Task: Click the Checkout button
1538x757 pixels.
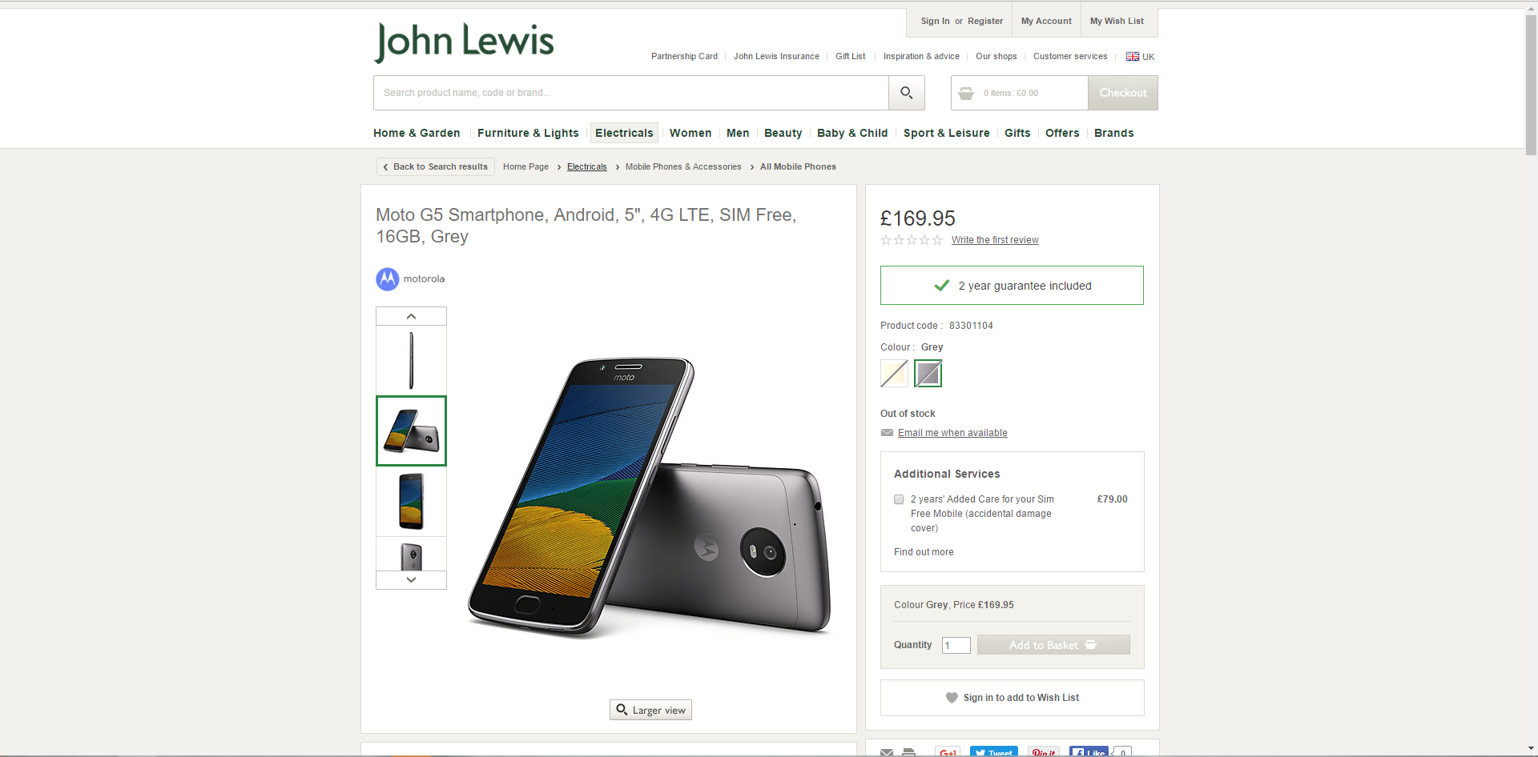Action: point(1122,93)
